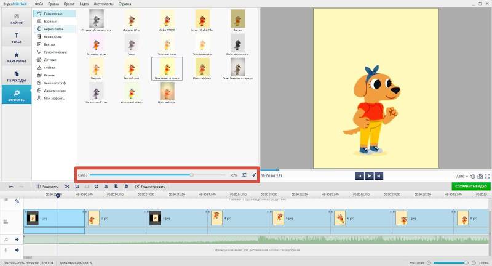Apply the Kodak E100S effect thumbnail
Viewport: 492px width, 266px height.
pos(167,19)
